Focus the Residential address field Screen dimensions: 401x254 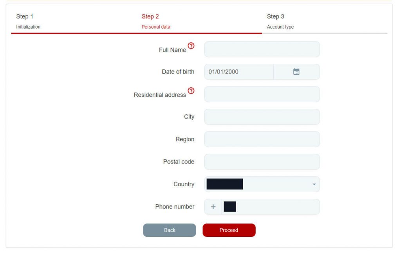tap(262, 94)
